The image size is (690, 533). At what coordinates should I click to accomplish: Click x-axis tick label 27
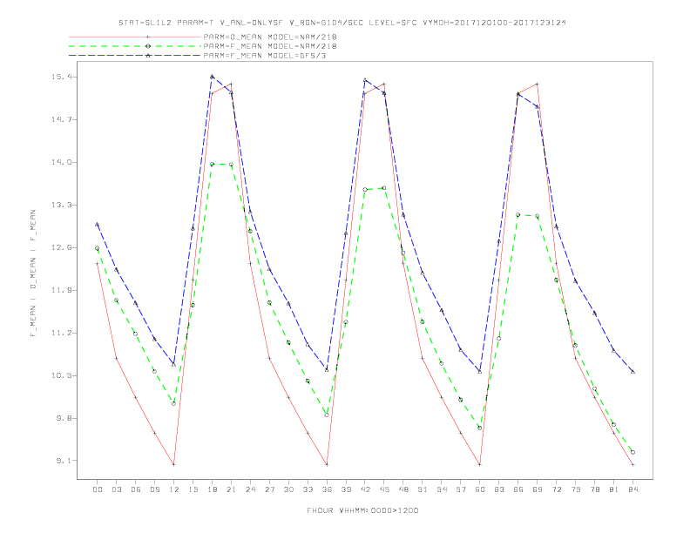[269, 489]
